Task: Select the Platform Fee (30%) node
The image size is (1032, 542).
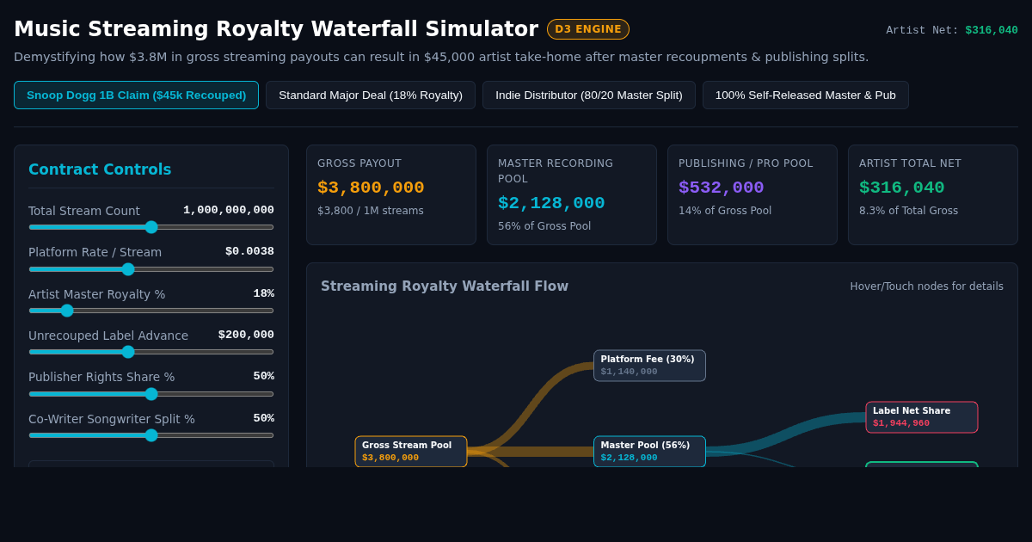Action: (x=649, y=366)
